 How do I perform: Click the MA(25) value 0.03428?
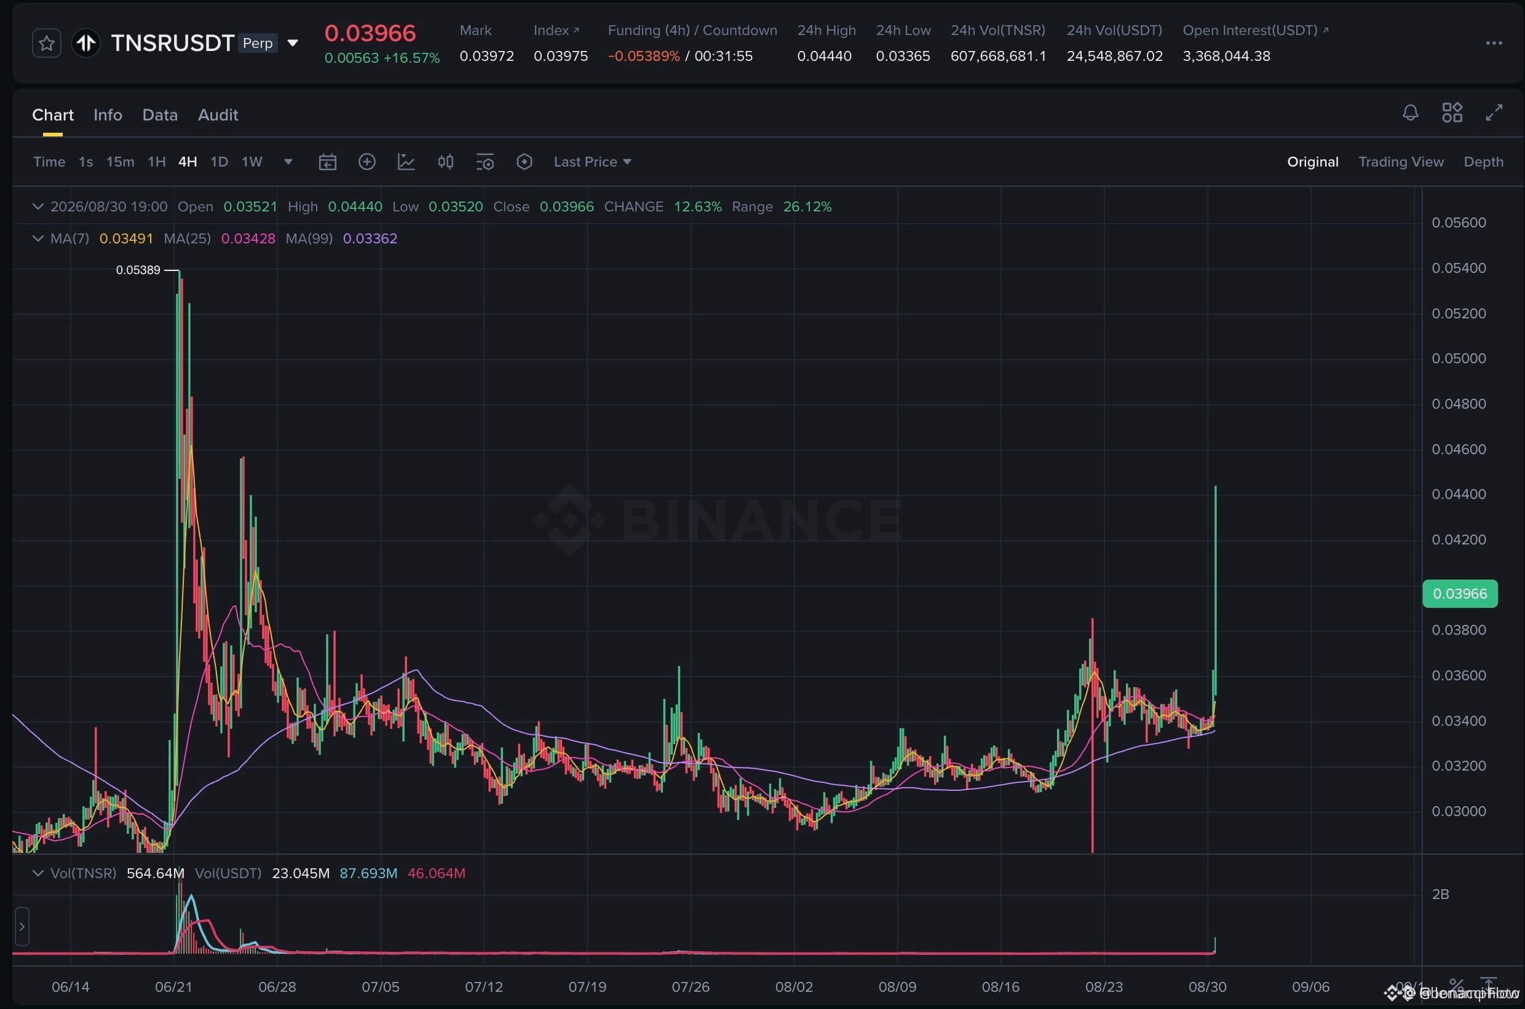coord(248,238)
